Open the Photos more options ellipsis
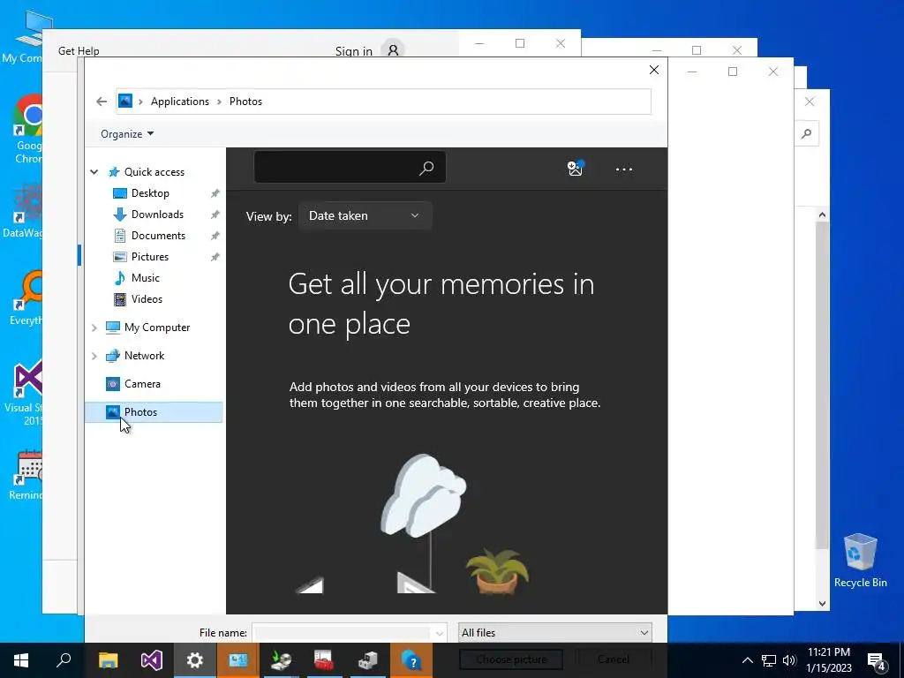The width and height of the screenshot is (904, 678). pyautogui.click(x=624, y=169)
